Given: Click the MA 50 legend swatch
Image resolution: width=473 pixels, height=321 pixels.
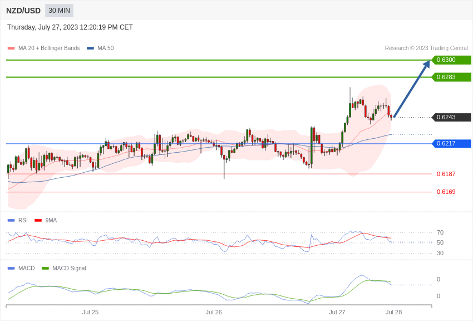Looking at the screenshot, I should click(90, 48).
